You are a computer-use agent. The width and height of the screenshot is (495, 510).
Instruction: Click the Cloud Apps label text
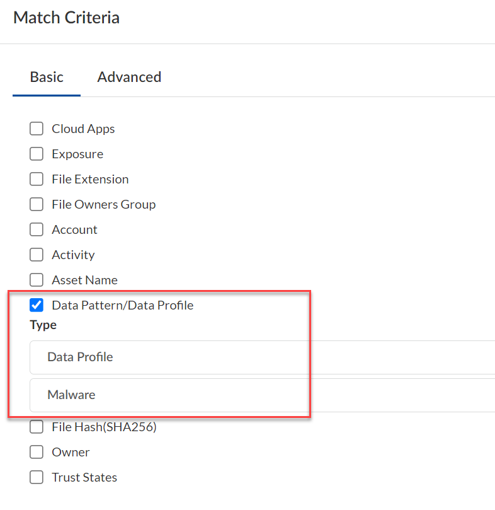83,129
